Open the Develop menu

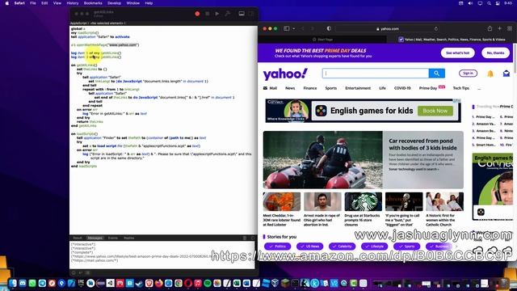point(115,3)
